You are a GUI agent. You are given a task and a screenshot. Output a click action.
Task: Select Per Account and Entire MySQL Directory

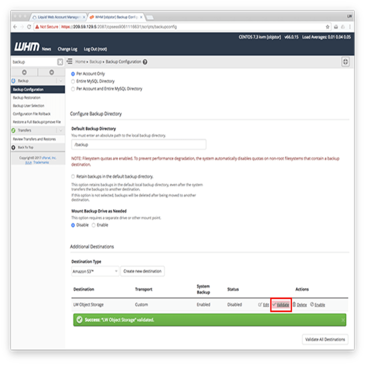click(x=73, y=89)
